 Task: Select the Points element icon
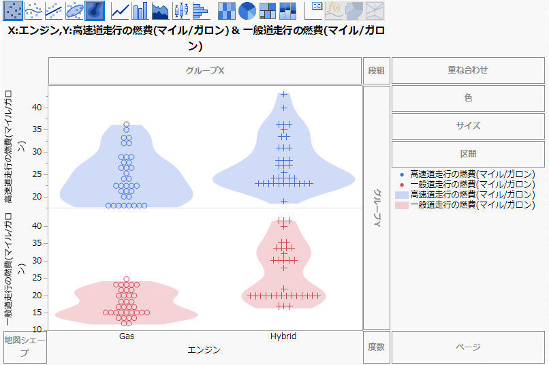pyautogui.click(x=13, y=10)
